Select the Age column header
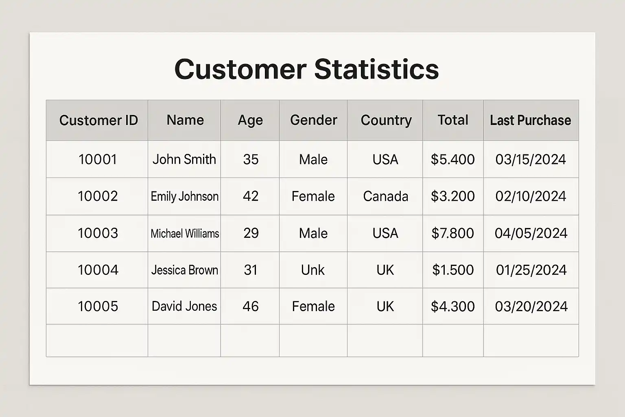Viewport: 625px width, 417px height. pyautogui.click(x=250, y=120)
